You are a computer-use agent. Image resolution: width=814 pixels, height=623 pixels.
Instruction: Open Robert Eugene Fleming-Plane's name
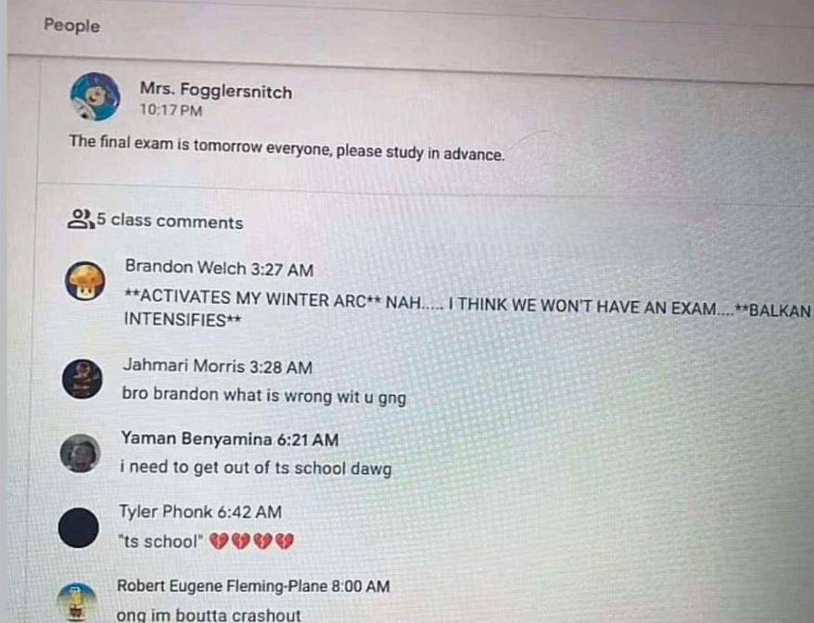pos(222,586)
